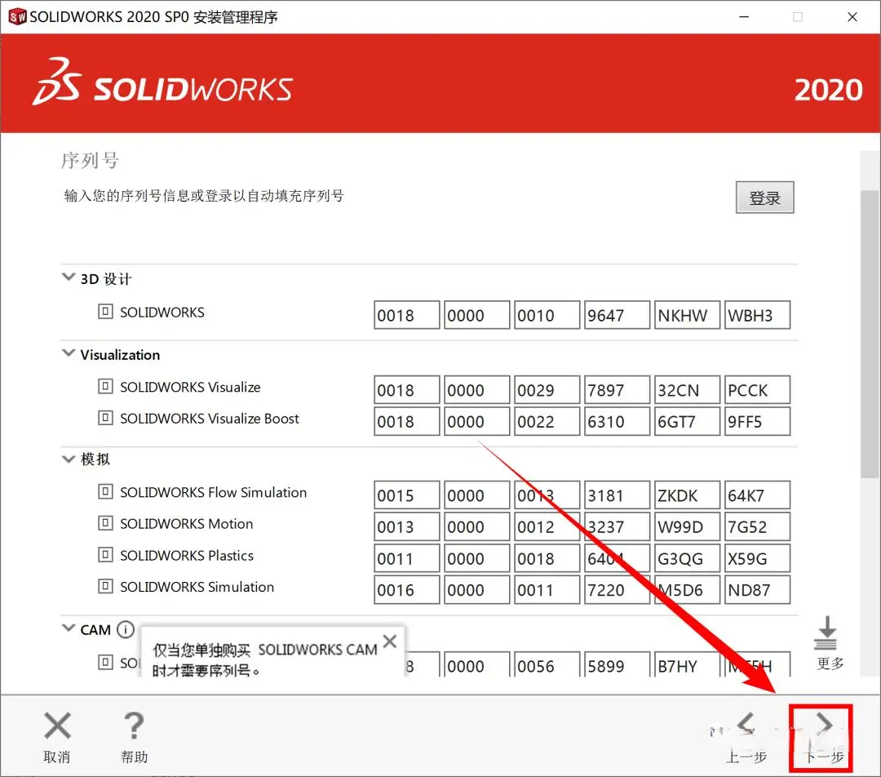881x777 pixels.
Task: Click Visualize serial field 32CN
Action: click(x=687, y=389)
